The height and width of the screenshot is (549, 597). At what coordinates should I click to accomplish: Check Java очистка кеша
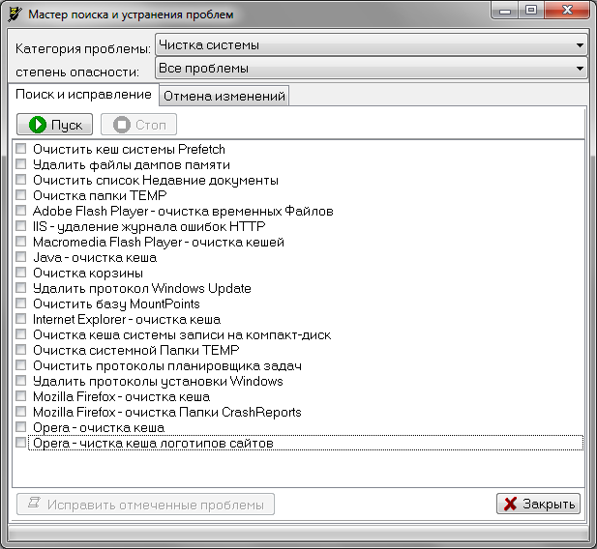(x=21, y=257)
